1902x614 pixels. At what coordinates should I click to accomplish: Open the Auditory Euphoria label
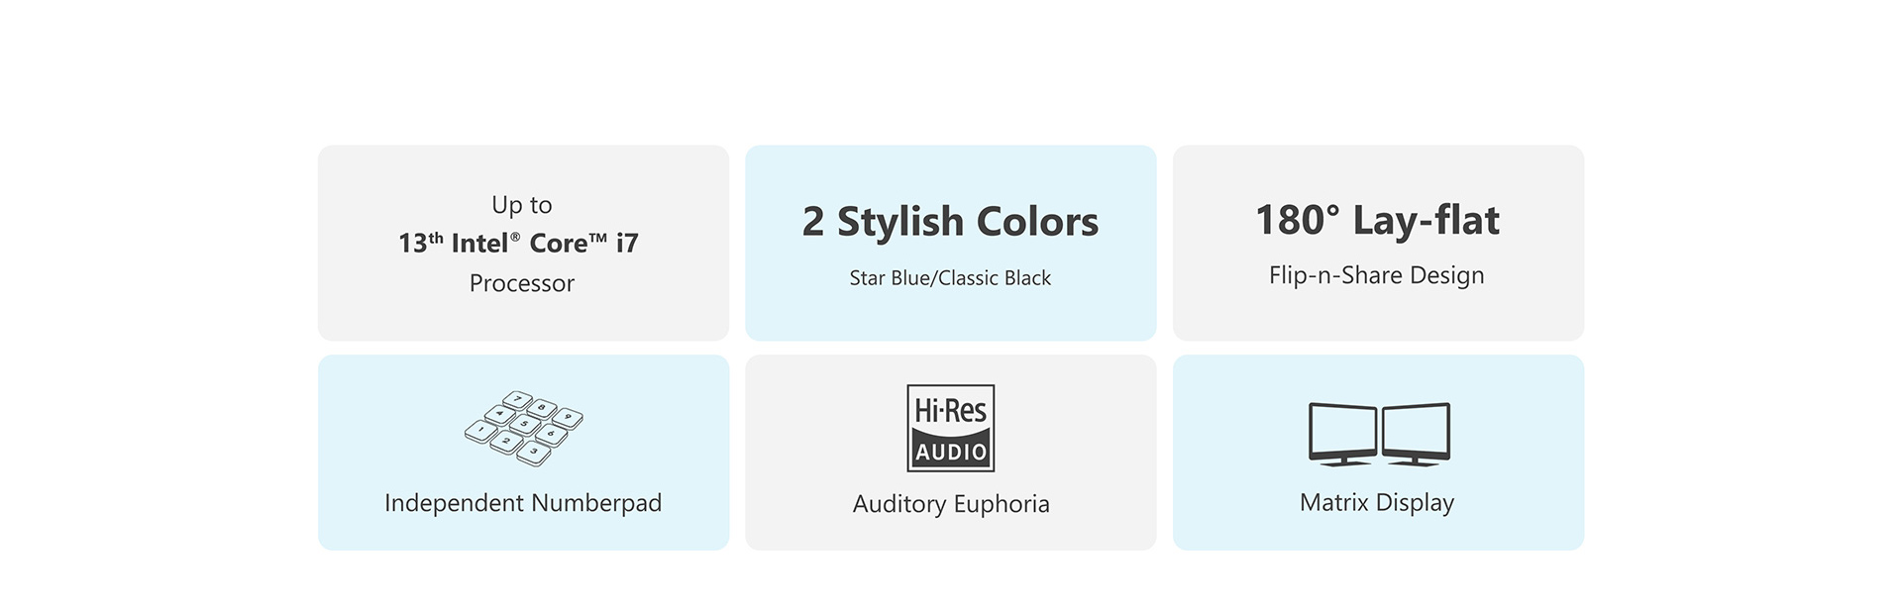click(x=950, y=504)
